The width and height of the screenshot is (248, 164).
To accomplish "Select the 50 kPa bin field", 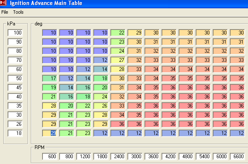I will click(15, 78).
